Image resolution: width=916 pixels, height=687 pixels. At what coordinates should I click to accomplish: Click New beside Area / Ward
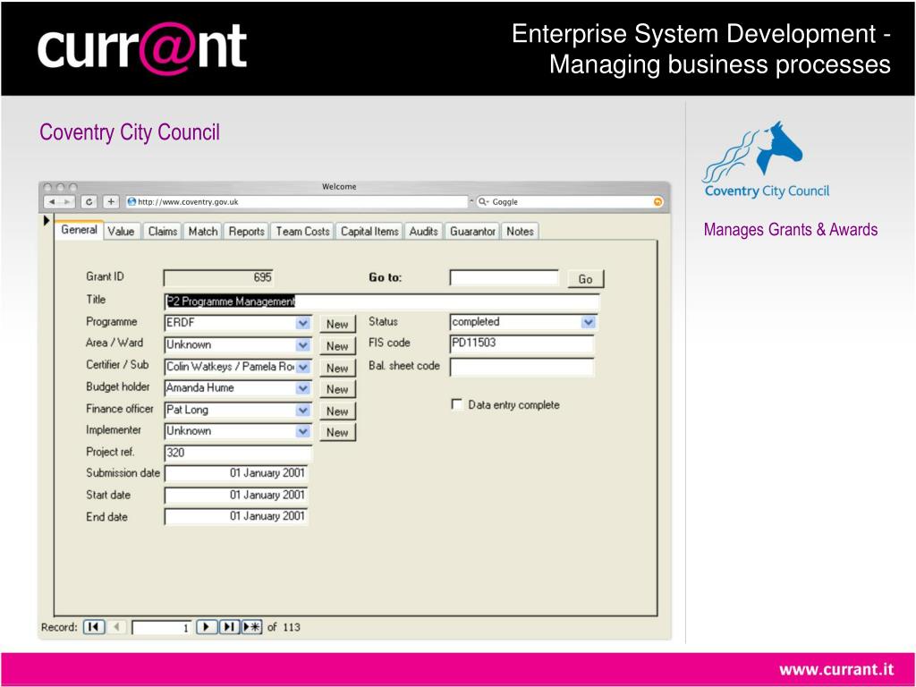pos(337,346)
